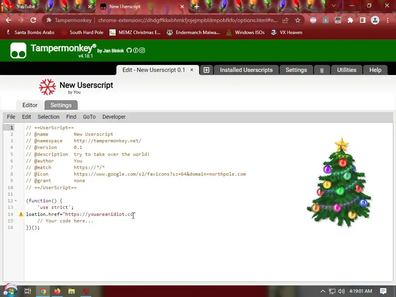
Task: Open the notification center icon
Action: [x=383, y=291]
